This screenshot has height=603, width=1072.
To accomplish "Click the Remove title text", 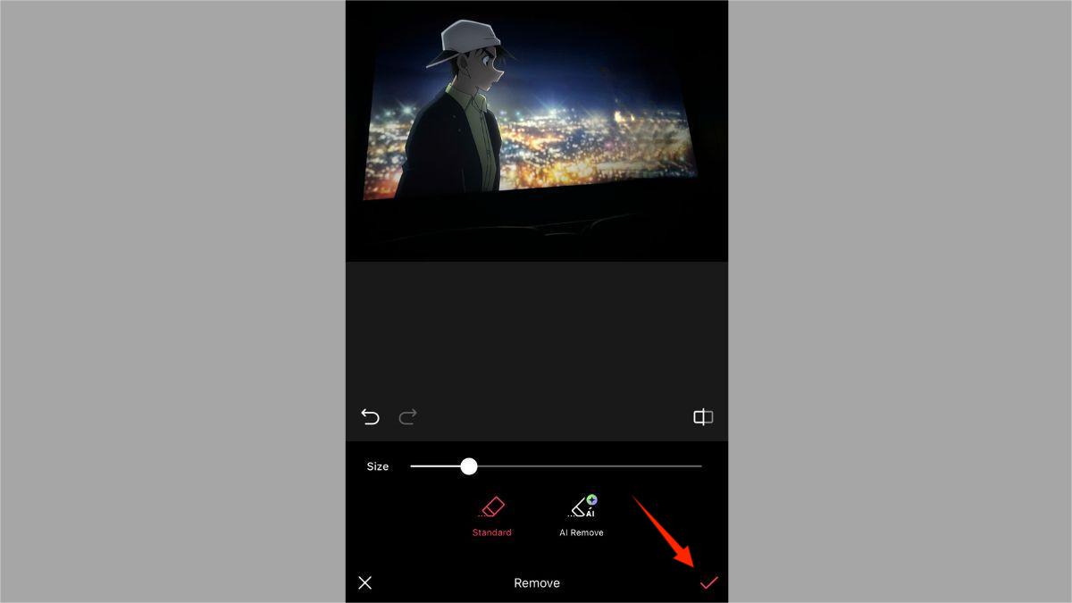I will pyautogui.click(x=537, y=583).
